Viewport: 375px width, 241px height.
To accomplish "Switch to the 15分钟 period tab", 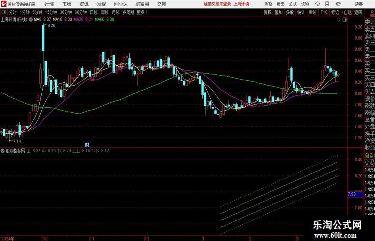I will 51,12.
